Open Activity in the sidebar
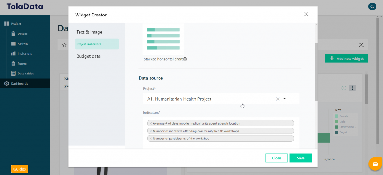 tap(23, 44)
